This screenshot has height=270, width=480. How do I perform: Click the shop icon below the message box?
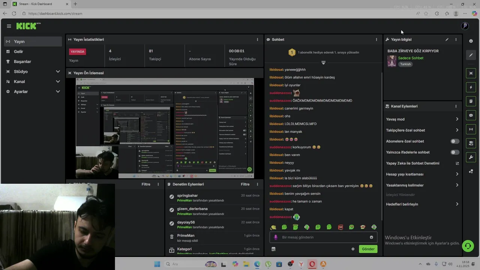273,249
